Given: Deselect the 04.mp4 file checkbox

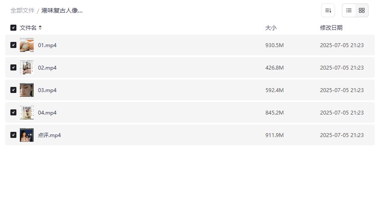Looking at the screenshot, I should pyautogui.click(x=13, y=112).
